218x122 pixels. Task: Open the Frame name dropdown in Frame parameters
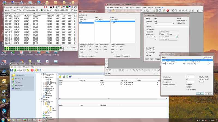pos(173,24)
